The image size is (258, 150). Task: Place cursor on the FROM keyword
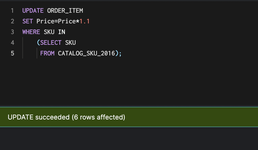(x=47, y=53)
